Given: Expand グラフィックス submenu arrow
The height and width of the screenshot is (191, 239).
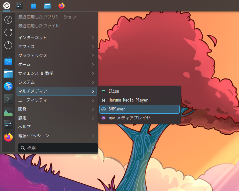Looking at the screenshot, I should tap(93, 56).
